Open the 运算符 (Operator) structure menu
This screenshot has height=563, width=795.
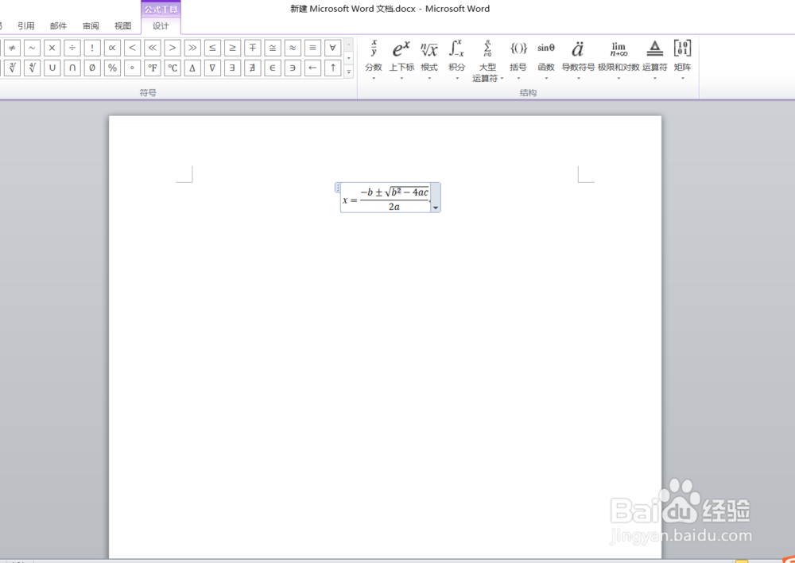[x=655, y=60]
